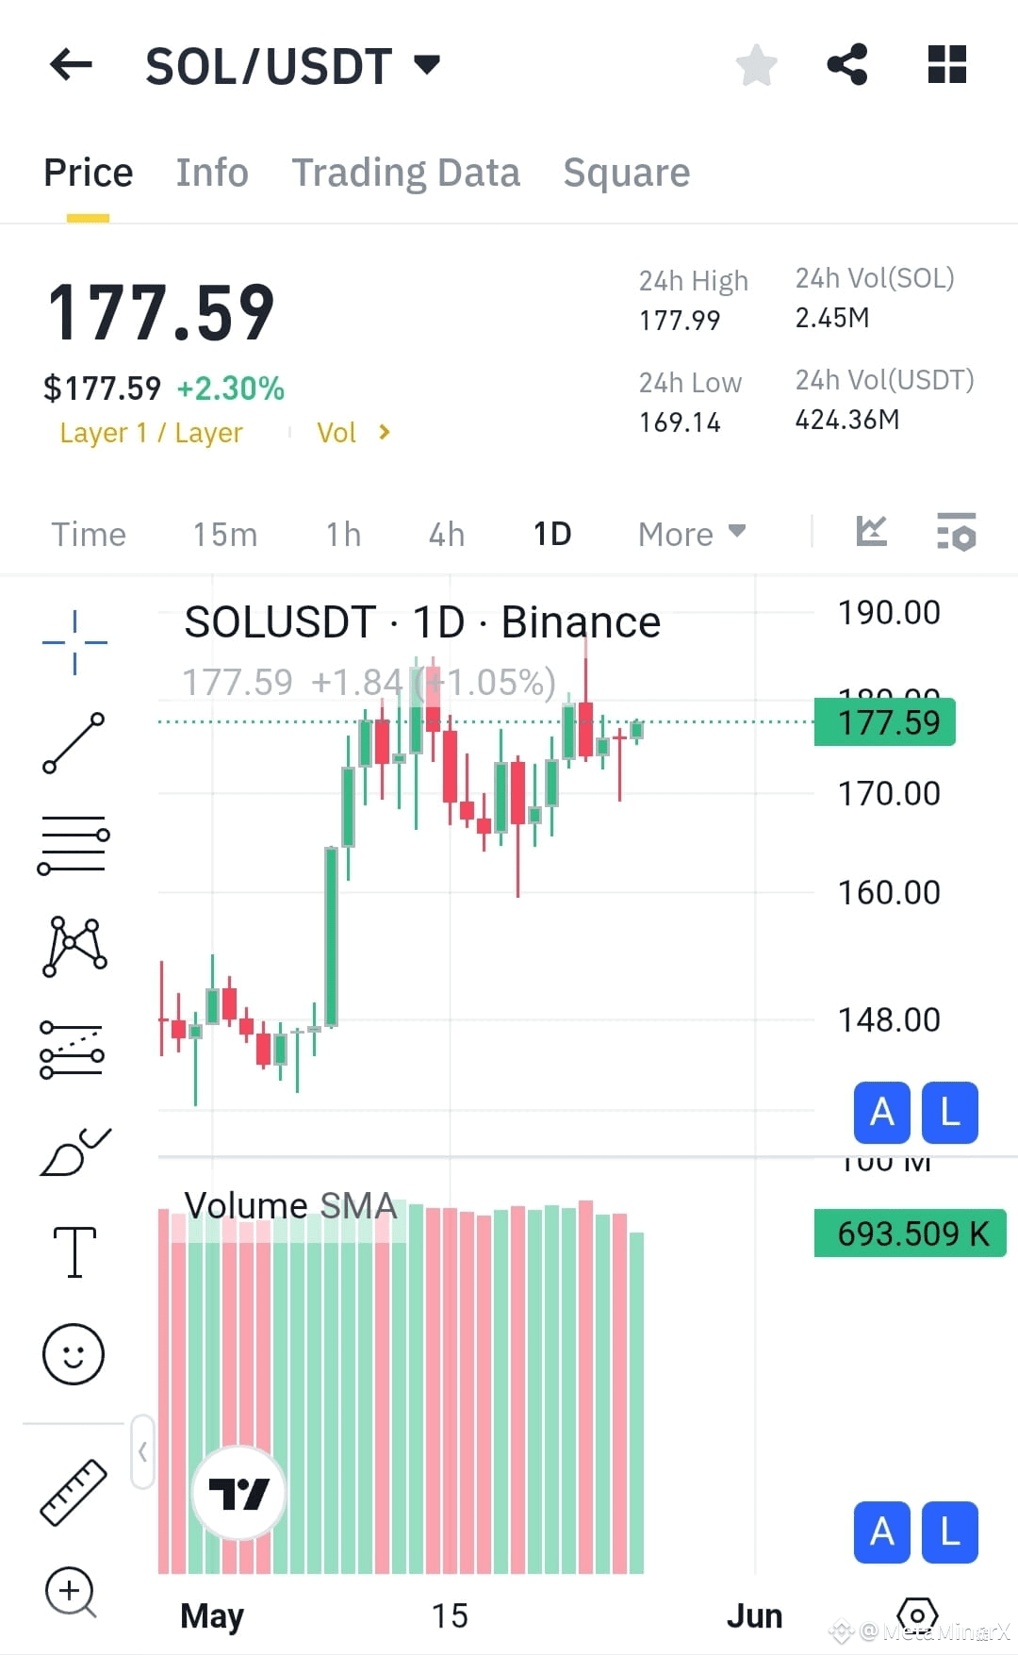Toggle log scale L in price pane

tap(950, 1113)
